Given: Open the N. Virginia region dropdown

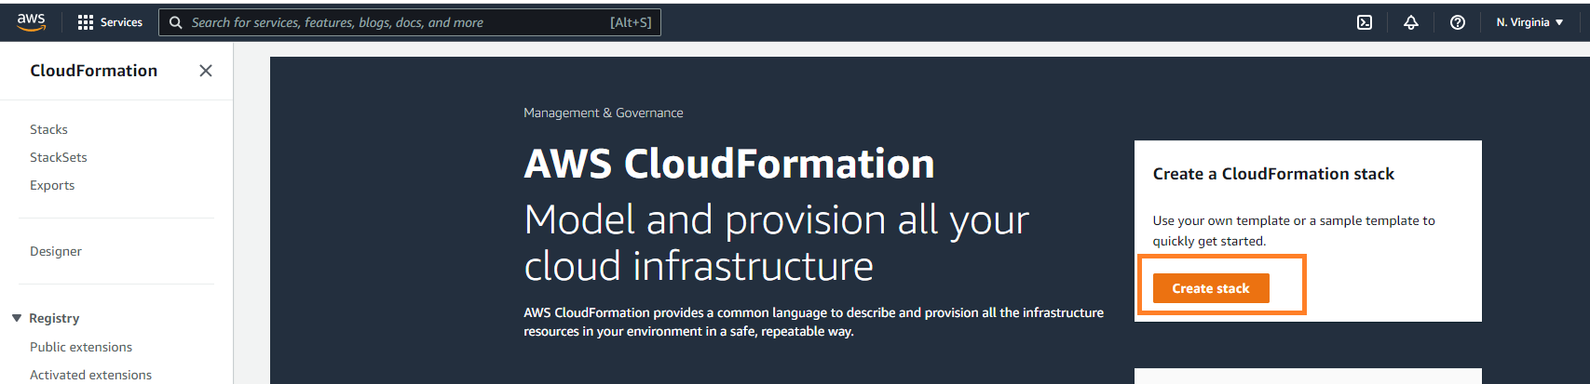Looking at the screenshot, I should coord(1530,22).
